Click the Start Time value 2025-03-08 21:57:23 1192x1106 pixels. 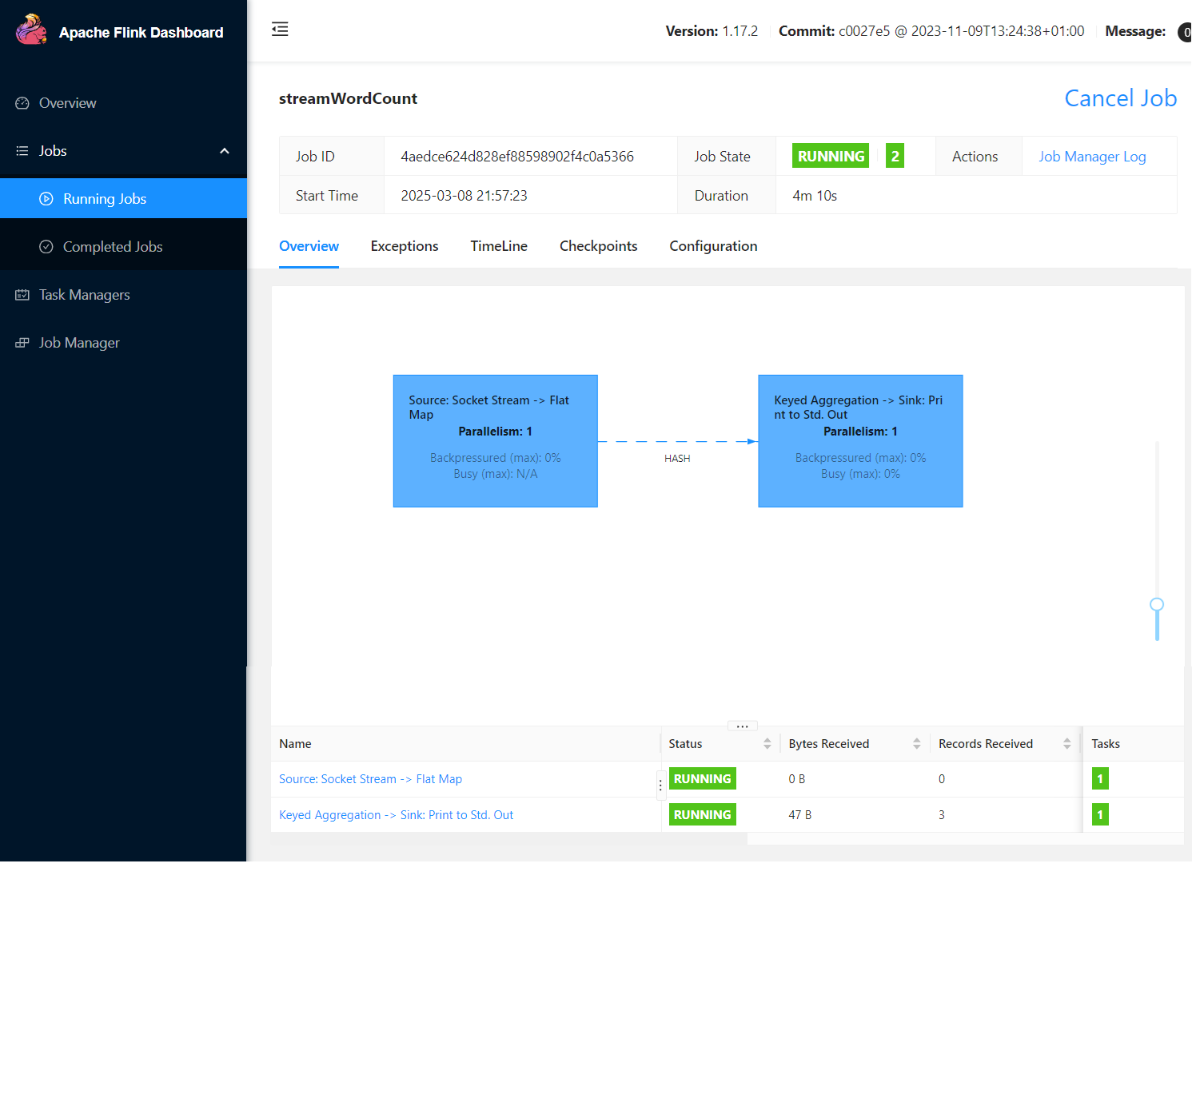(464, 196)
